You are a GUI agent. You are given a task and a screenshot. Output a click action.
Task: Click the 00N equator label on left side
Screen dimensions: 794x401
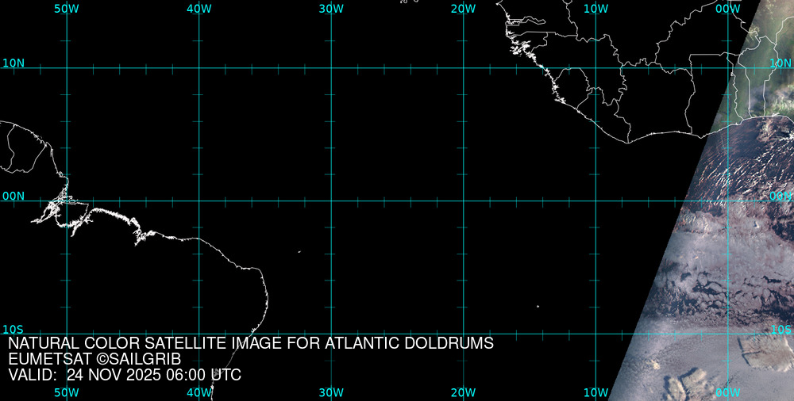(x=13, y=196)
